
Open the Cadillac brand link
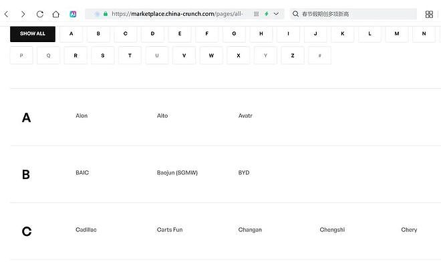(x=86, y=230)
